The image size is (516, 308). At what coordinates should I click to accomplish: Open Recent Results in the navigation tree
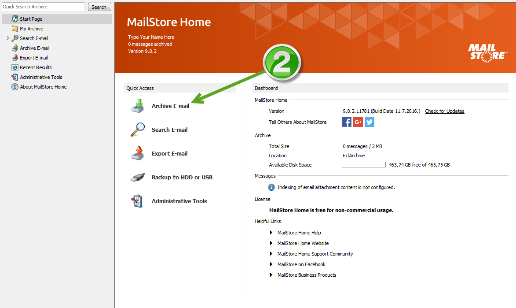coord(36,67)
